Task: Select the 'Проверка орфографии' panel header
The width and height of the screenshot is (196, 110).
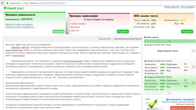Action: (84, 16)
